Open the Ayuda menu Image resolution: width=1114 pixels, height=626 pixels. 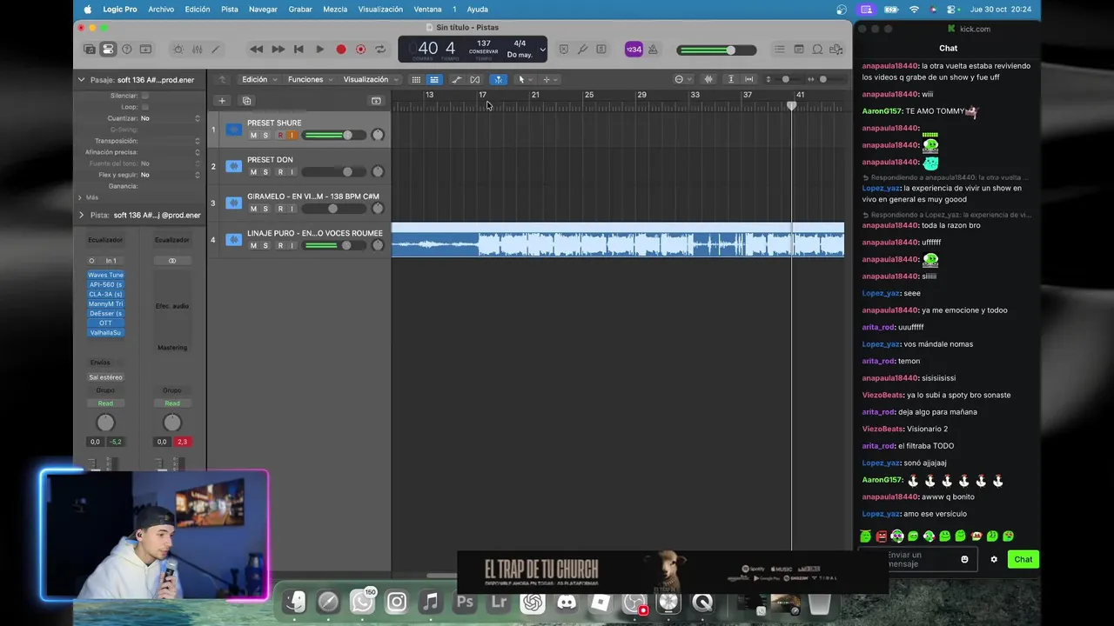click(478, 9)
